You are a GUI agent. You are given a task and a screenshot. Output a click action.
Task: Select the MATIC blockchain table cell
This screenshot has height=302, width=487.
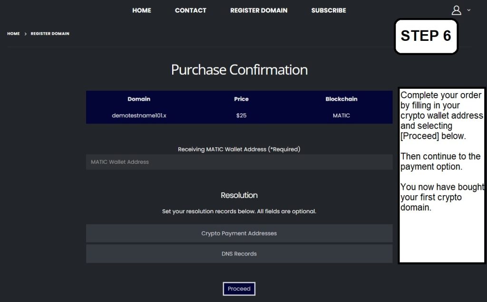click(341, 115)
